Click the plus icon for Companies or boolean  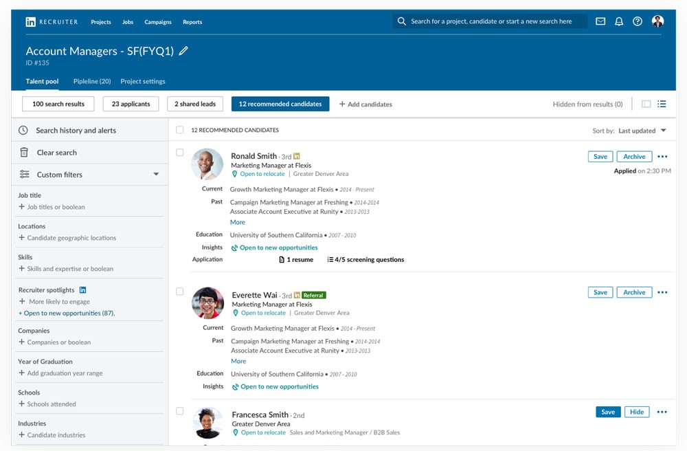[x=21, y=342]
